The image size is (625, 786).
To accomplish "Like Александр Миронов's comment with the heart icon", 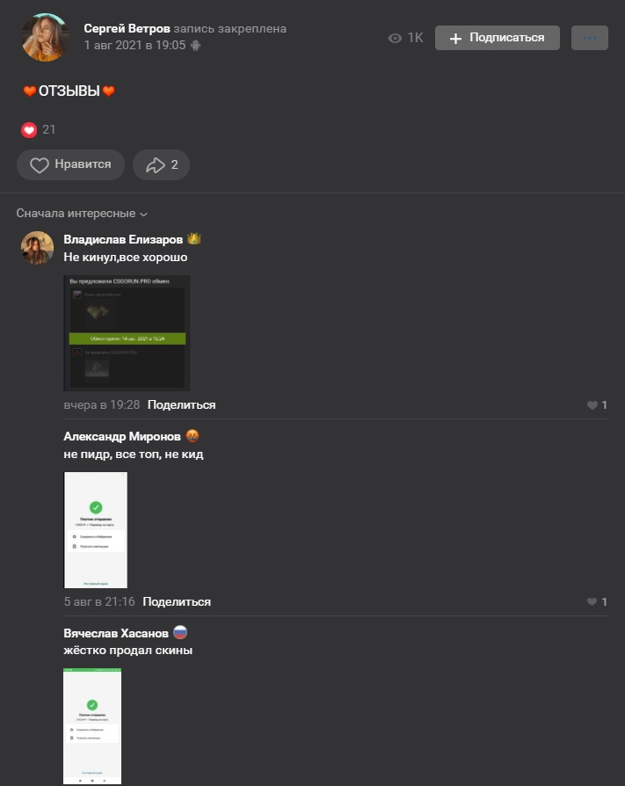I will pos(592,601).
